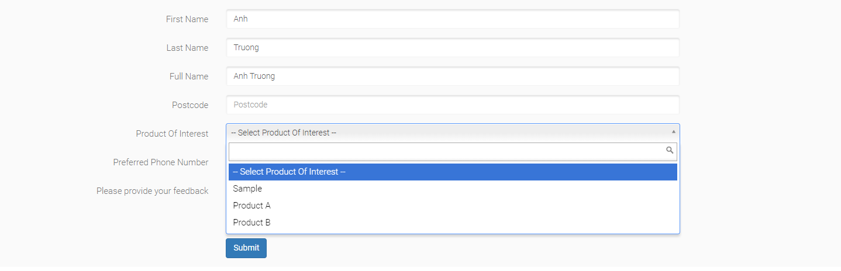The image size is (841, 271).
Task: Click the Postcode label text
Action: (190, 105)
